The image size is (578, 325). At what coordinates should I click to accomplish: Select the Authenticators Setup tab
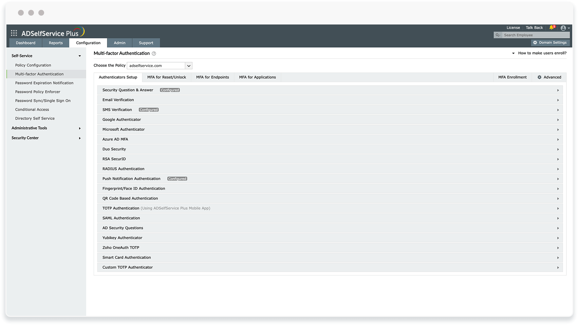[118, 77]
